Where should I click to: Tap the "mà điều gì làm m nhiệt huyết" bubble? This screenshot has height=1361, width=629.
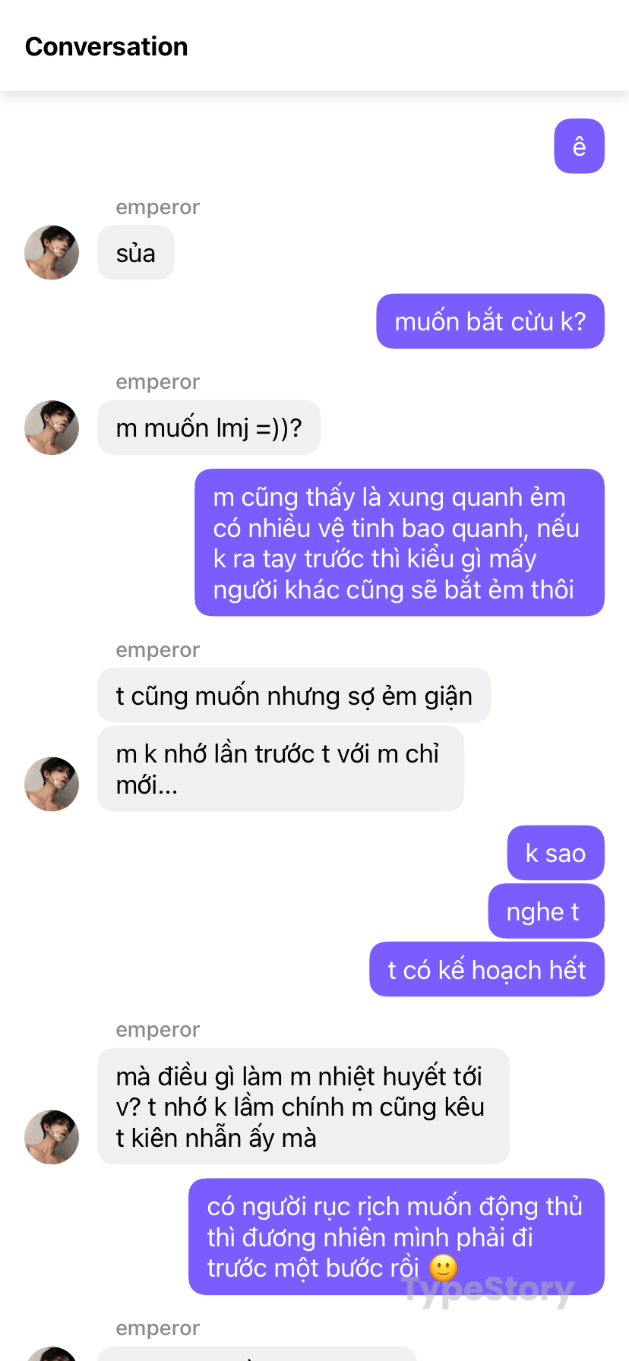coord(303,1106)
